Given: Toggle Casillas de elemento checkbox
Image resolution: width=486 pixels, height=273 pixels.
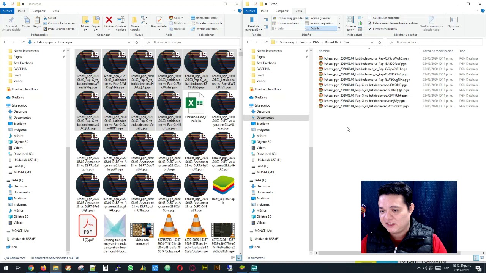Looking at the screenshot, I should (369, 18).
